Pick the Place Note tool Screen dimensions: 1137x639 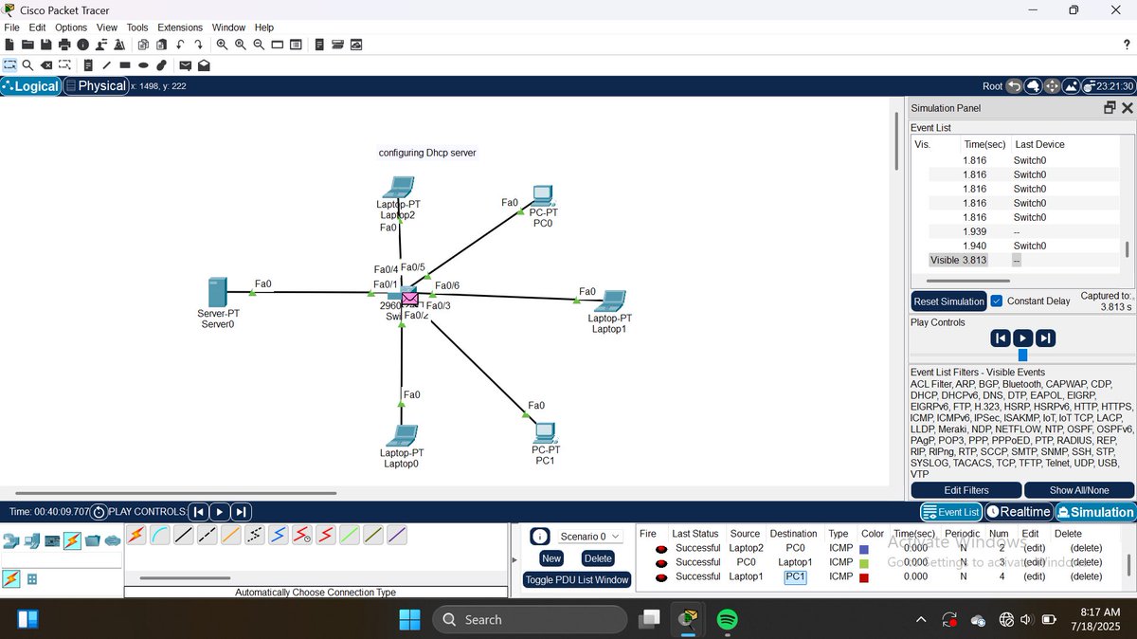[88, 65]
